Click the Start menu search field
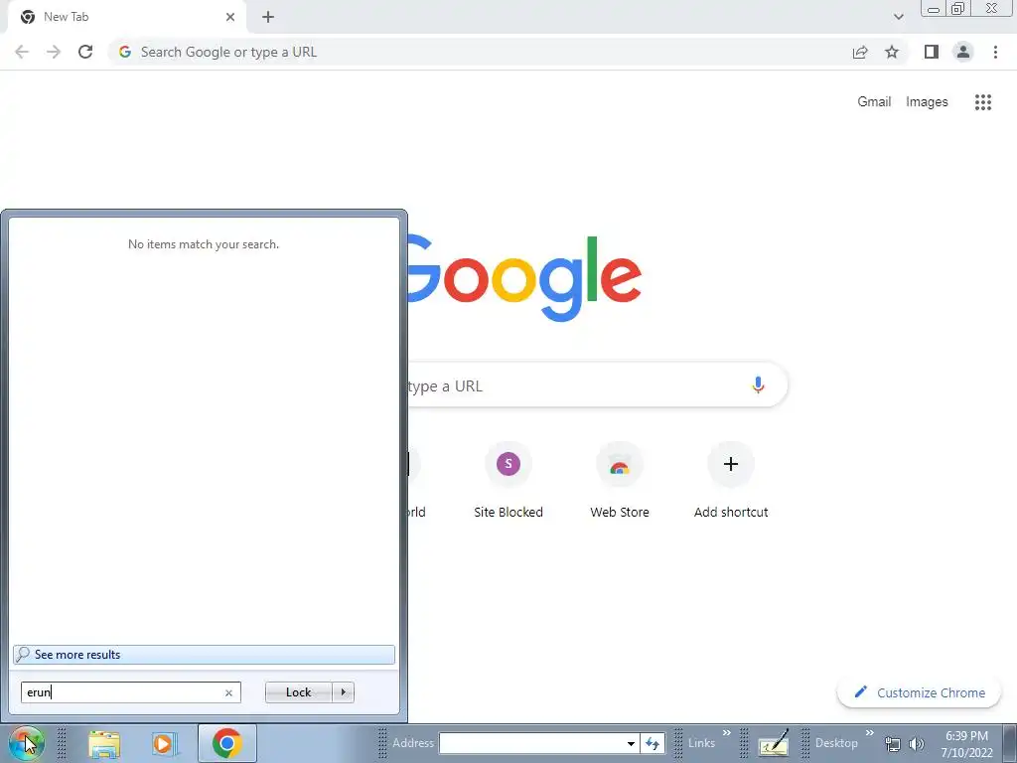Screen dimensions: 1017x763 (x=130, y=692)
